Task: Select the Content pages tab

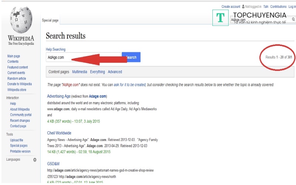Action: 59,72
